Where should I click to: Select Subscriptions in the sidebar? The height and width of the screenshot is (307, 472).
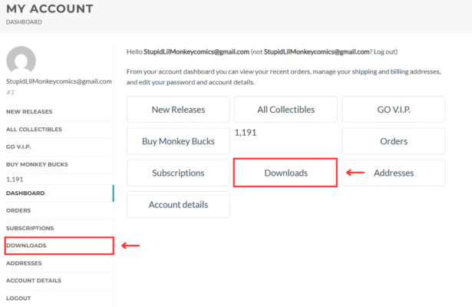point(30,228)
